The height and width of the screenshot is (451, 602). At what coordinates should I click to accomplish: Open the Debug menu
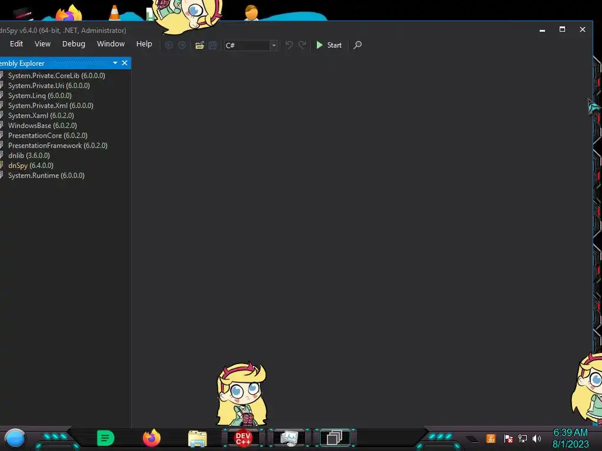pyautogui.click(x=73, y=43)
